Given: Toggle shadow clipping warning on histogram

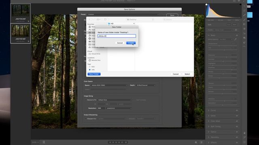Looking at the screenshot, I should click(206, 4).
